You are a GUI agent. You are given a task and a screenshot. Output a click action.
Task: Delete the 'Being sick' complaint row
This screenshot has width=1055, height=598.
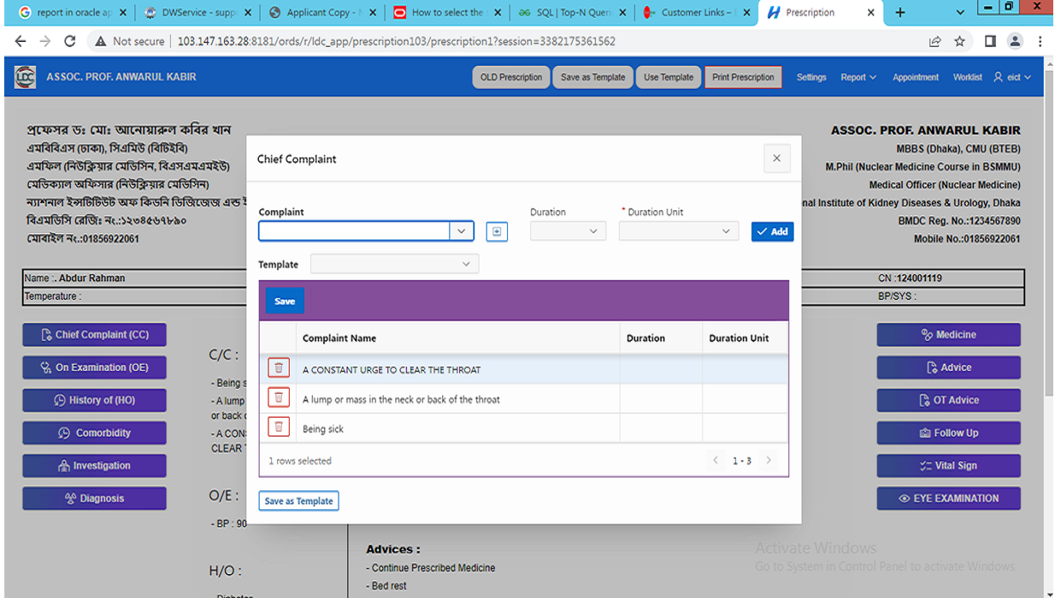[x=278, y=428]
